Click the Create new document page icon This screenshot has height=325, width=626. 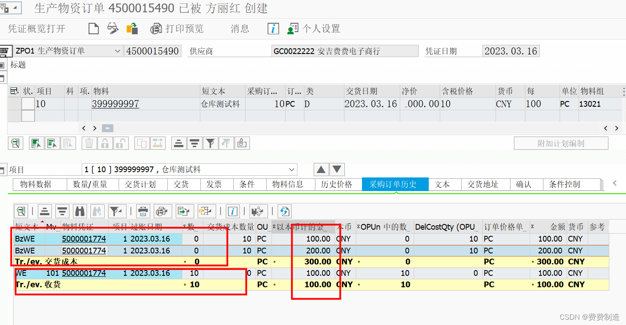94,29
